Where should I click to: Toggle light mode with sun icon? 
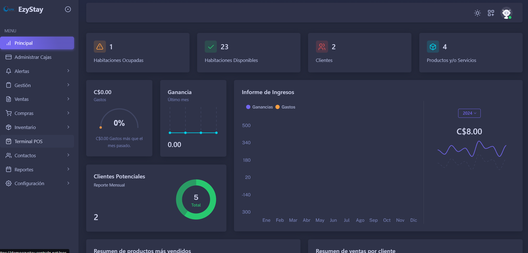point(477,13)
